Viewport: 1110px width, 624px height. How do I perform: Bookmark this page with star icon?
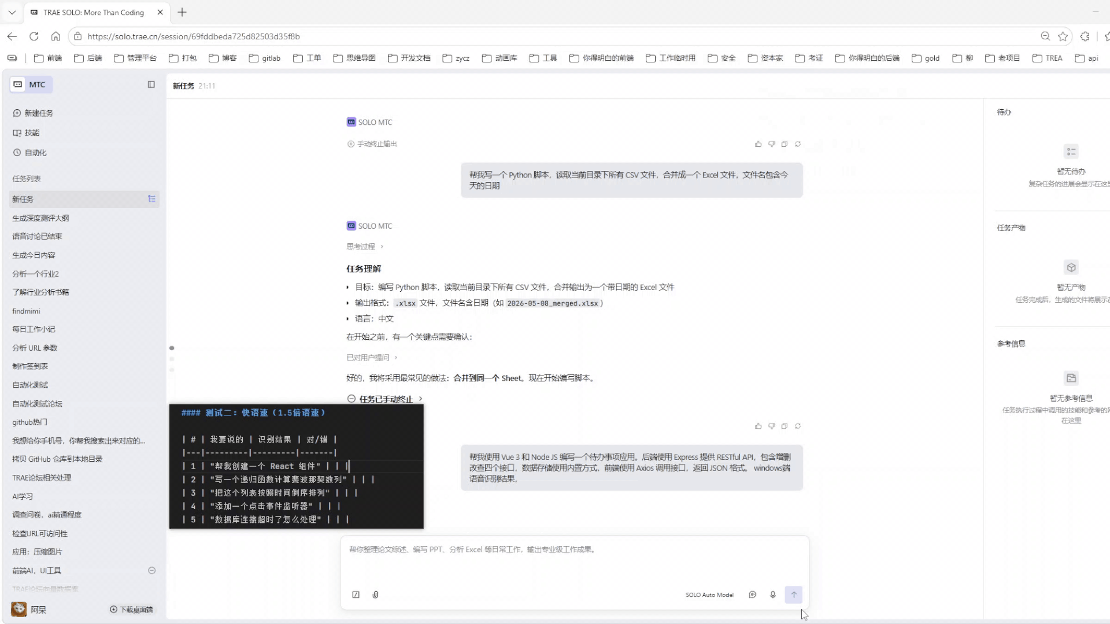pyautogui.click(x=1063, y=36)
